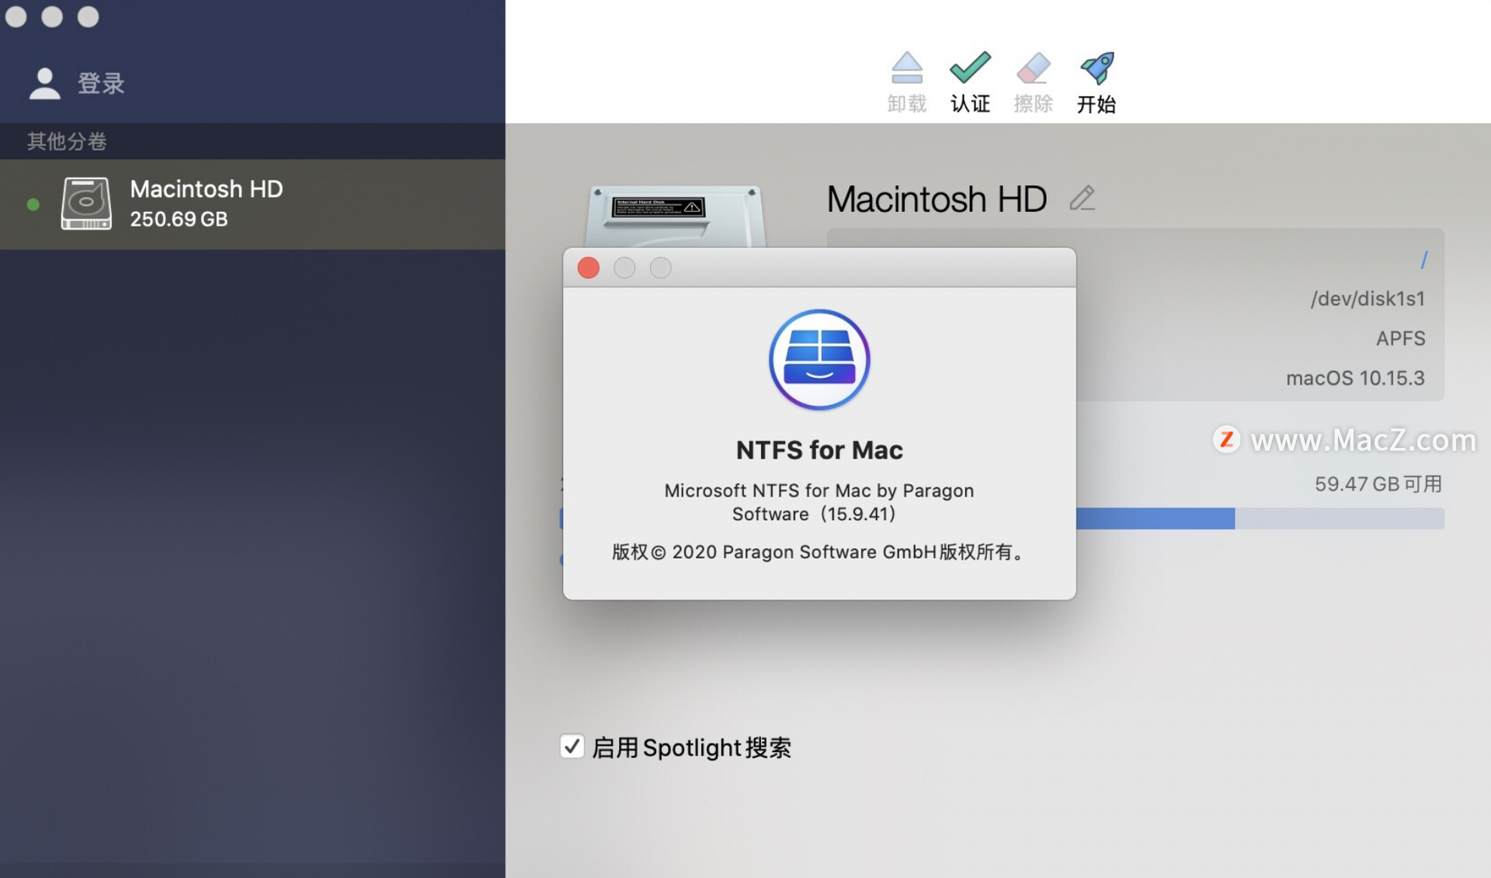Click the NTFS for Mac title in dialog
The height and width of the screenshot is (878, 1491).
tap(819, 450)
